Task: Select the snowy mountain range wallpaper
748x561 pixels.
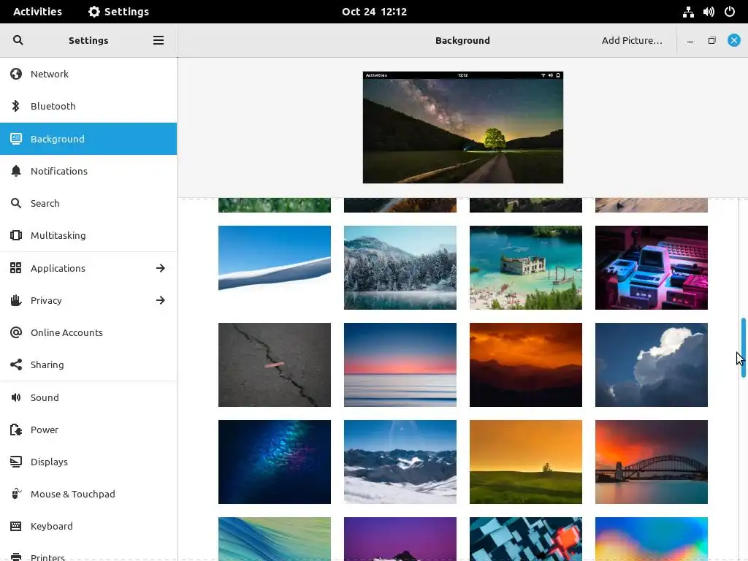Action: pyautogui.click(x=400, y=462)
